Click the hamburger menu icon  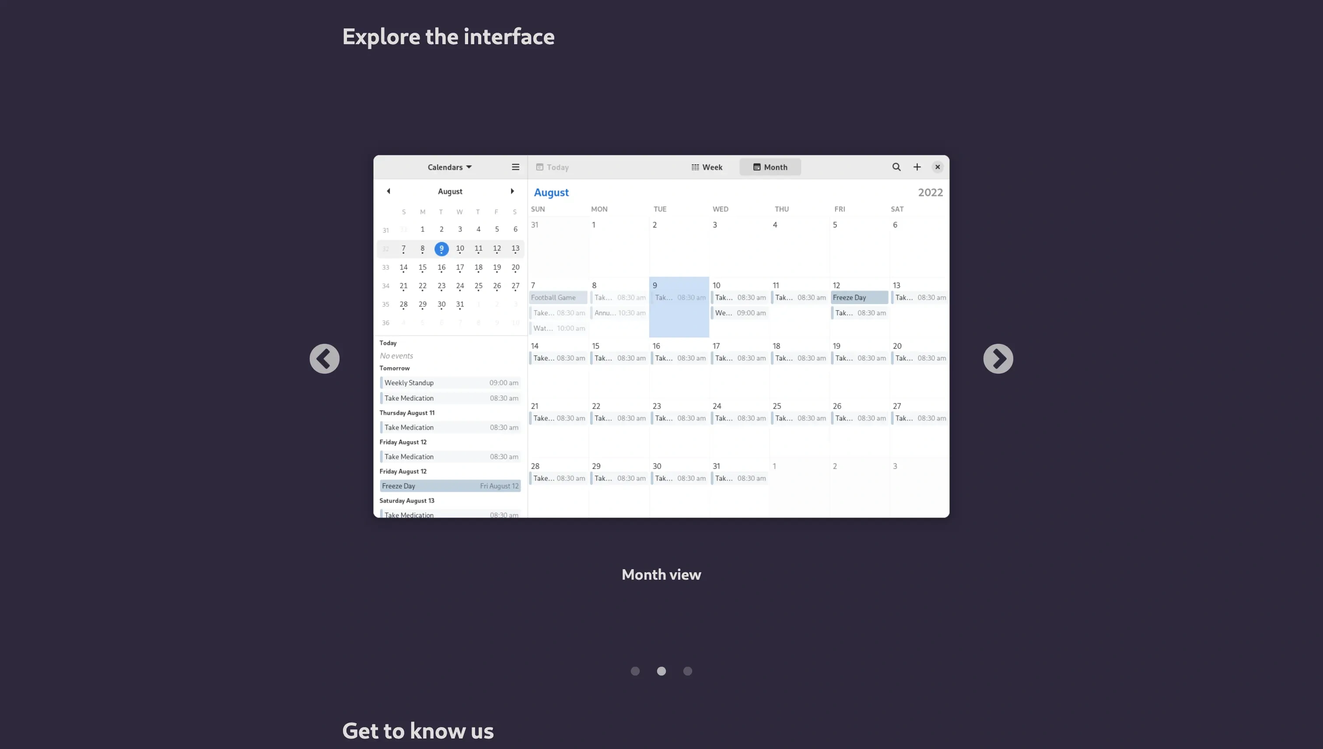[x=515, y=166]
